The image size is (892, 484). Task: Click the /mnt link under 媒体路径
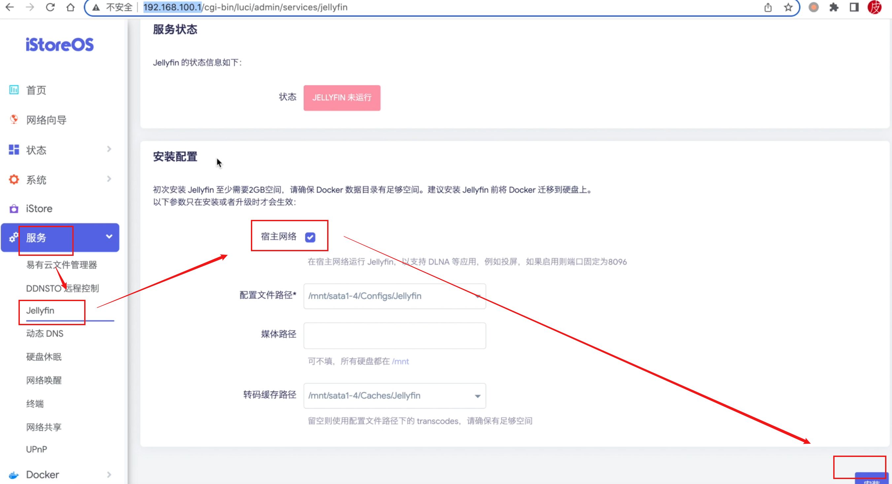pos(400,362)
